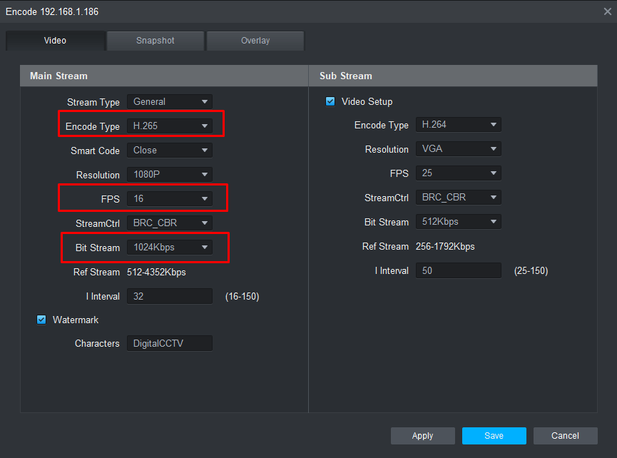Uncheck the Sub Stream Video Setup checkbox
The height and width of the screenshot is (458, 617).
click(330, 101)
